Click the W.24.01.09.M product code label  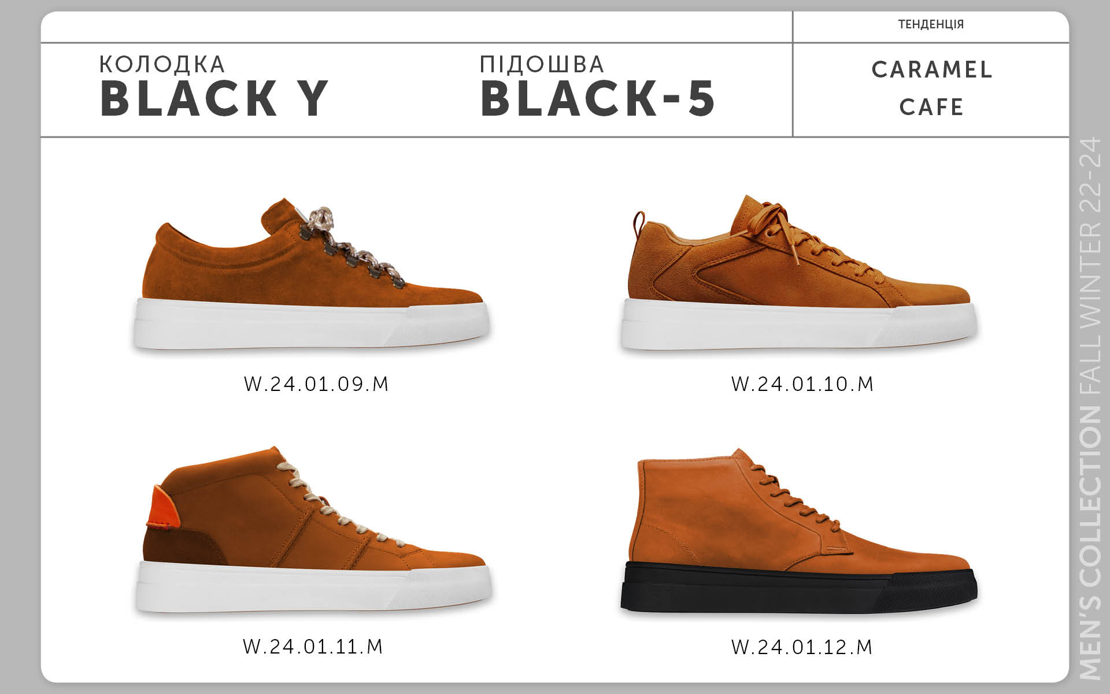[x=316, y=384]
